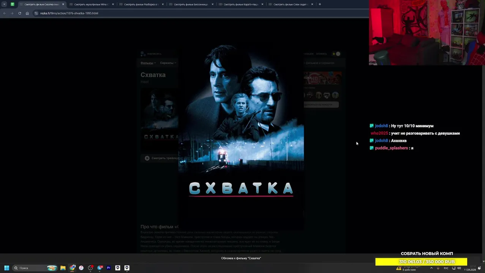
Task: Go forward in browser history
Action: [12, 13]
